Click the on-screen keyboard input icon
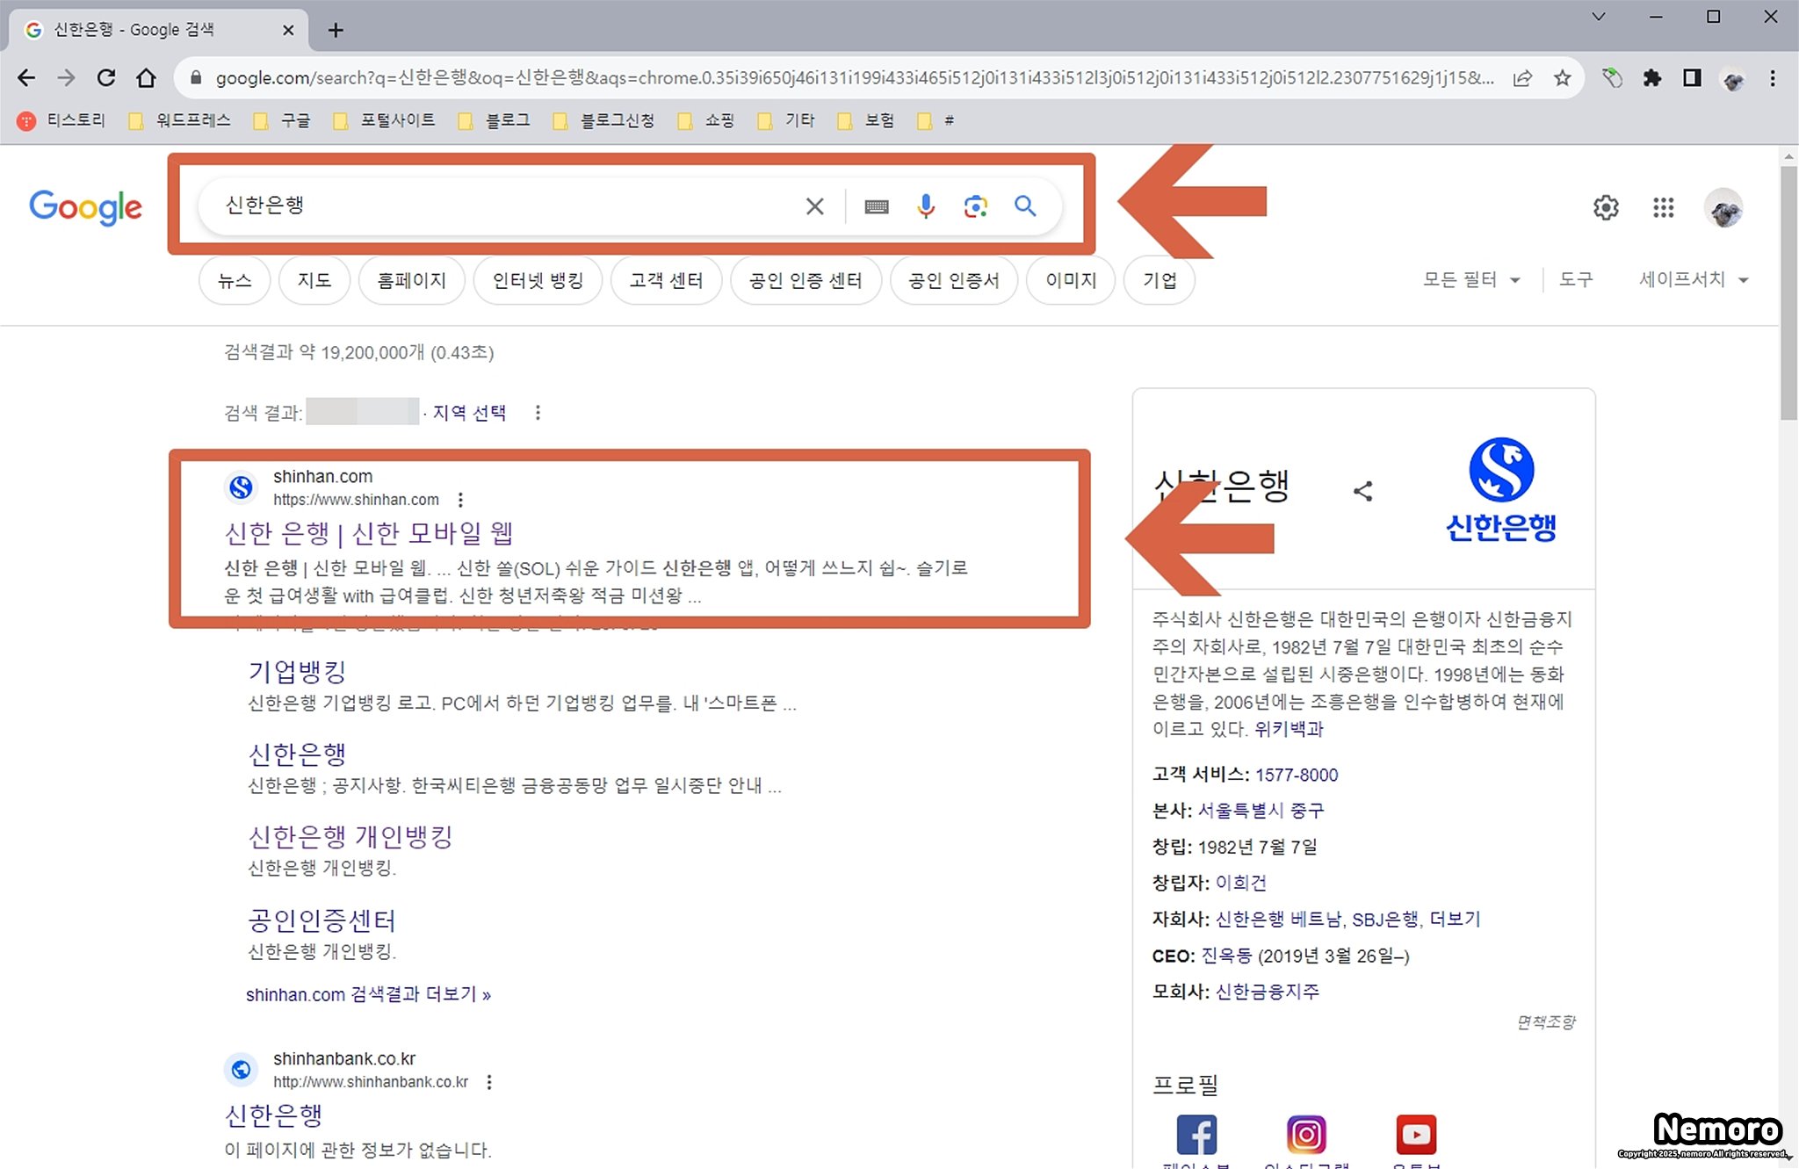The image size is (1799, 1169). pyautogui.click(x=876, y=206)
